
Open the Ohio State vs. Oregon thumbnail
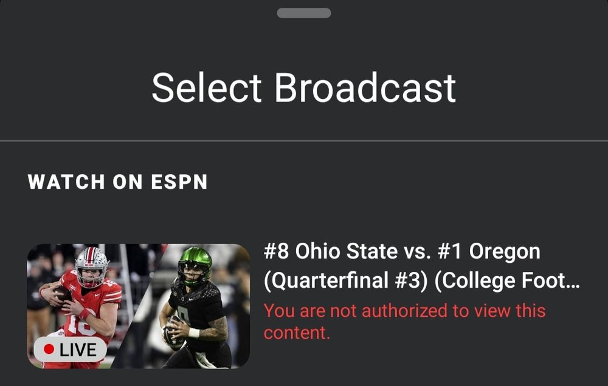pyautogui.click(x=138, y=306)
